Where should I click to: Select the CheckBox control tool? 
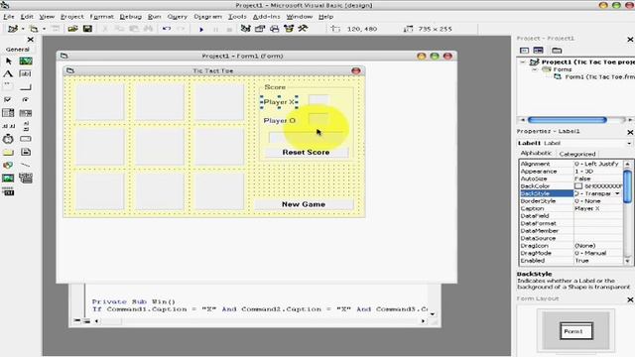pyautogui.click(x=8, y=99)
